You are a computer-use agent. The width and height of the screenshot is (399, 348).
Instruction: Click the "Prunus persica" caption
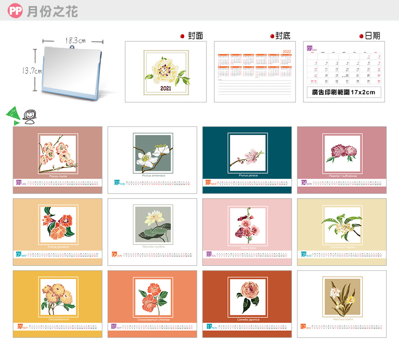point(248,176)
